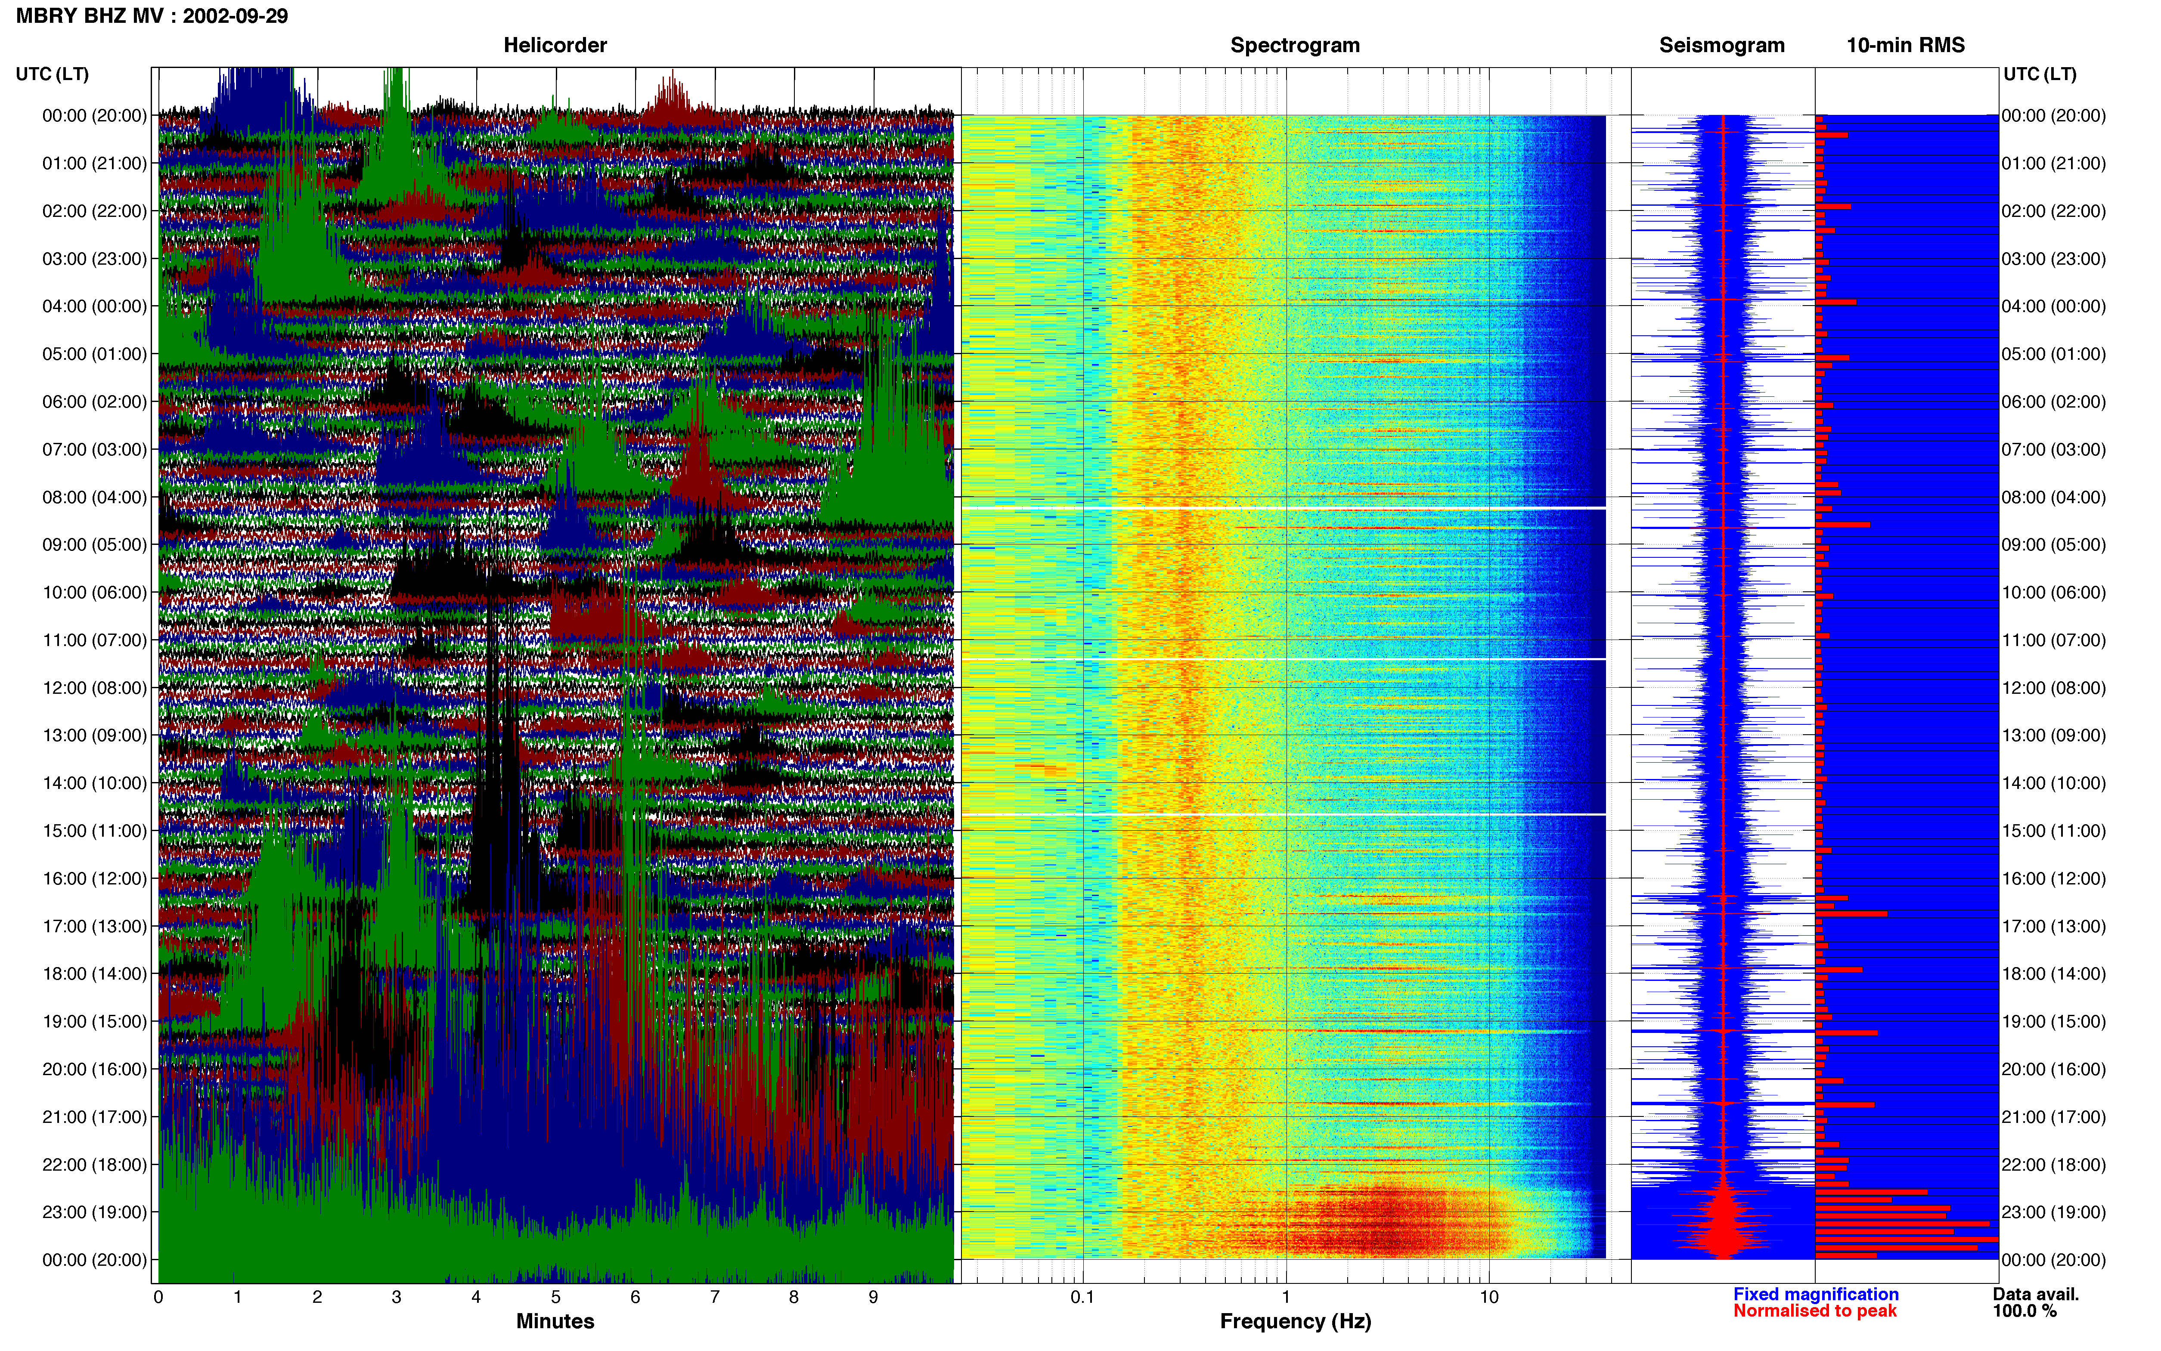Click Helicorder axis time 20:00 (16:00)
Image resolution: width=2161 pixels, height=1351 pixels.
[x=95, y=1070]
